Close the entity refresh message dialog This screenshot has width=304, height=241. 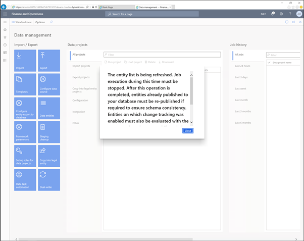coord(187,130)
